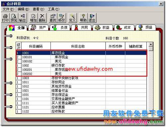
Task: Click the vertical scrollbar thumb
Action: click(151, 49)
